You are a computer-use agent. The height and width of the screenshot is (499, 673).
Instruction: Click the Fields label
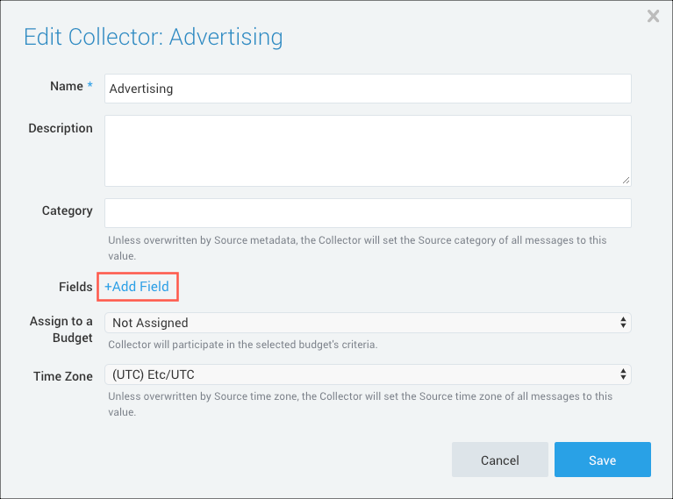tap(75, 287)
